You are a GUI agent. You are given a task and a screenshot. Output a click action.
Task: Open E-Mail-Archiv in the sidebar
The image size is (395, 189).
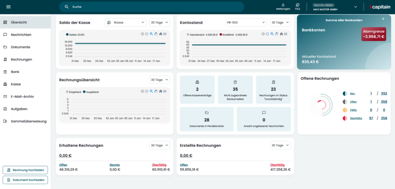[x=23, y=97]
